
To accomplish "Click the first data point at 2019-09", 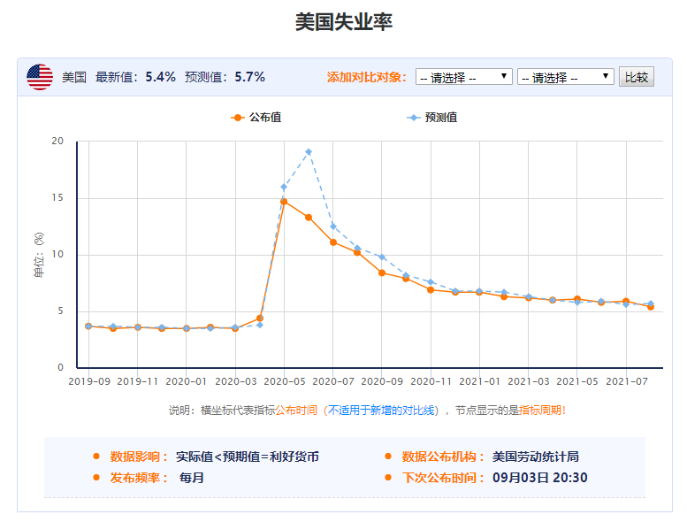I will [x=88, y=326].
